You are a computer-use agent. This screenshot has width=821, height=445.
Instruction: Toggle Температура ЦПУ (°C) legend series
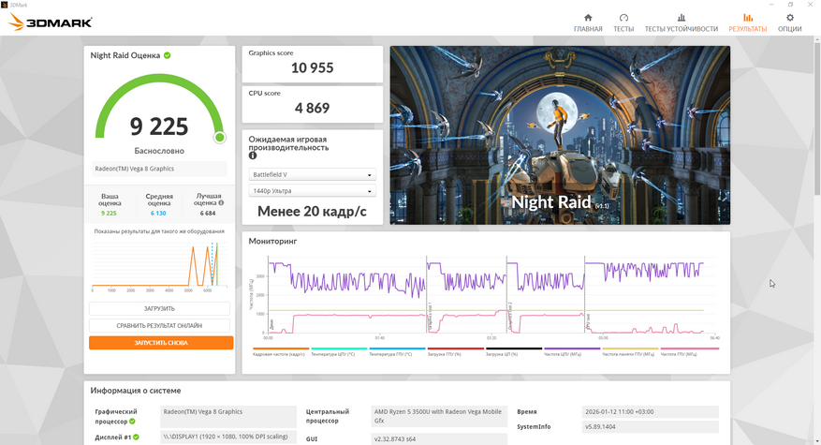(x=339, y=351)
